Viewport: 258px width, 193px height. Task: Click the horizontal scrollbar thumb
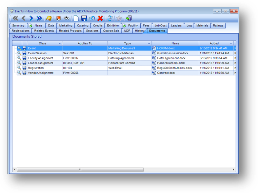tap(80, 170)
